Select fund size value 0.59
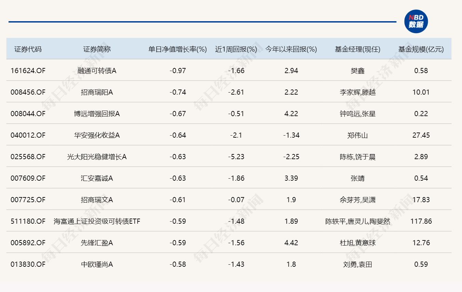This screenshot has height=292, width=462. pos(421,264)
